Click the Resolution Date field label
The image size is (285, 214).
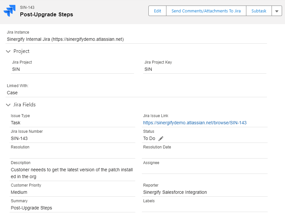click(157, 147)
